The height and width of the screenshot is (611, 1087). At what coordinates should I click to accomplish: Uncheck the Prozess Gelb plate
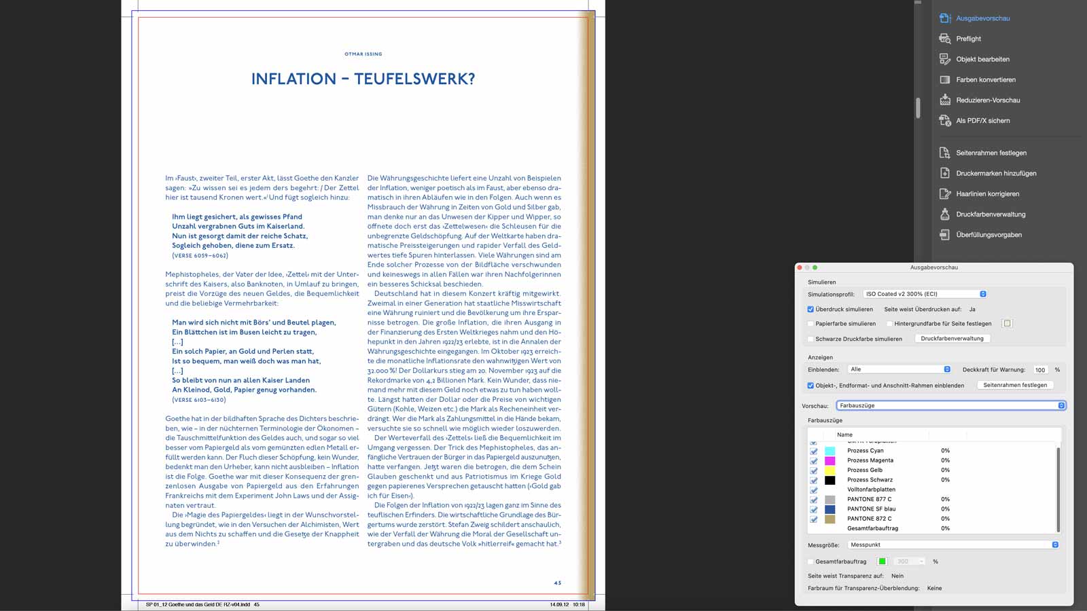click(x=814, y=470)
